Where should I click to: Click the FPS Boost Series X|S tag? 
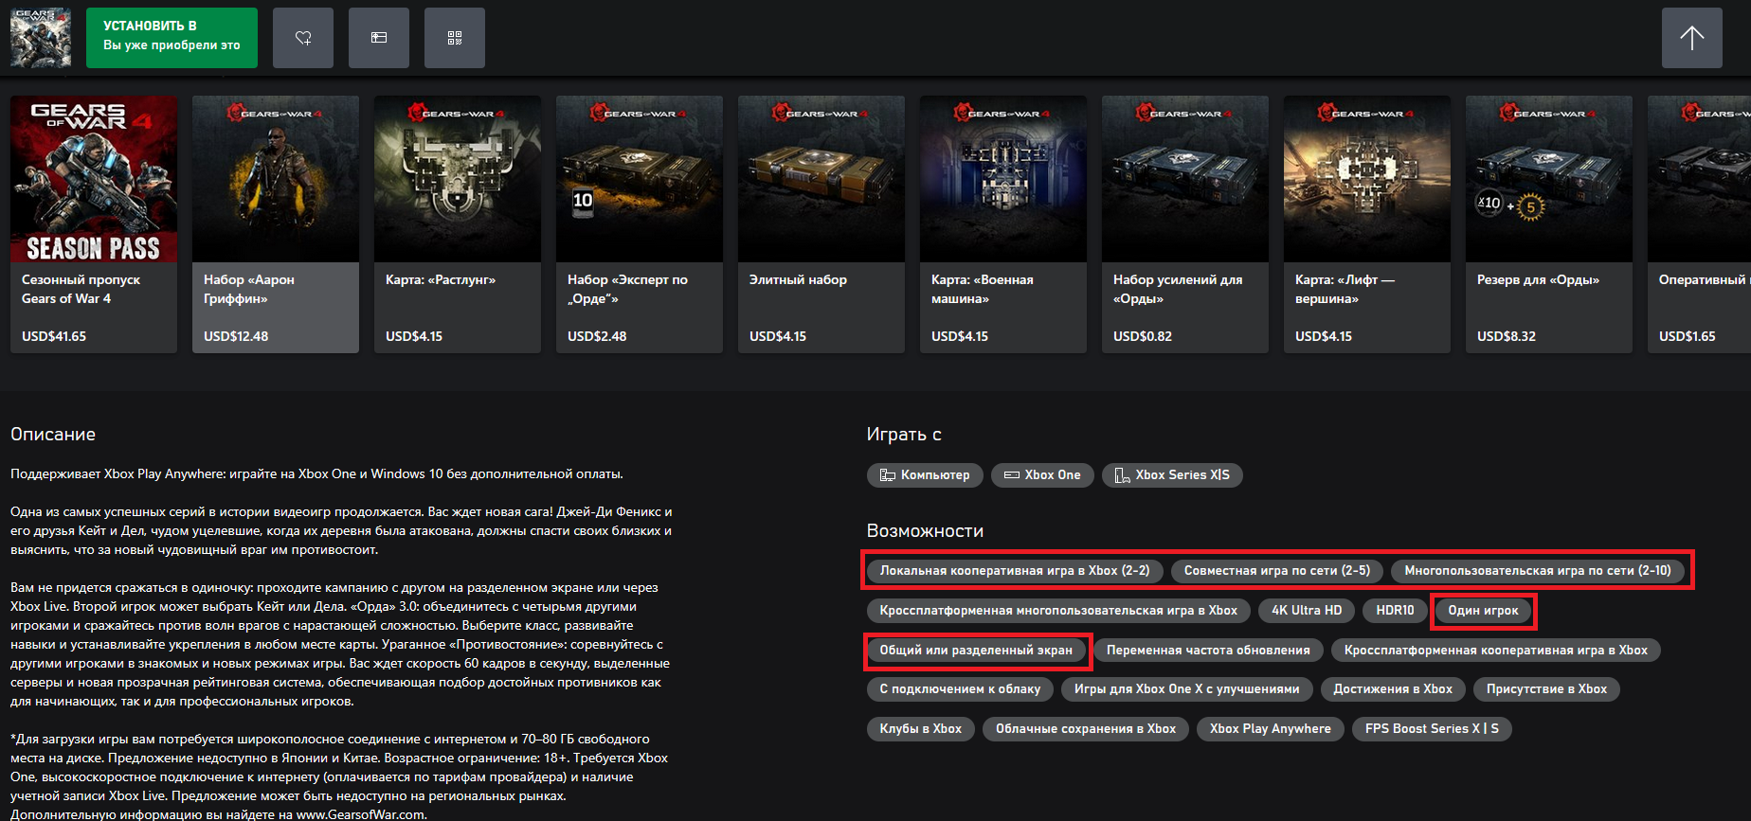1432,729
